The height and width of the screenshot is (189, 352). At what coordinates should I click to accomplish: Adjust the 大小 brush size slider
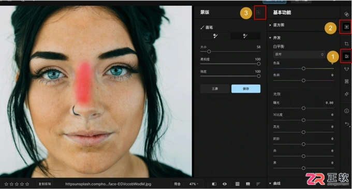tap(209, 52)
